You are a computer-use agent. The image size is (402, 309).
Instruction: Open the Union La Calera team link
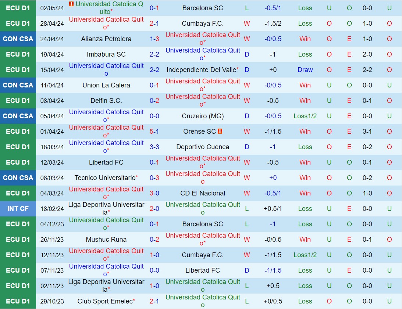pos(106,85)
